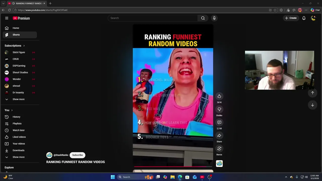Expand Subscriptions section chevron
Image resolution: width=322 pixels, height=181 pixels.
(x=24, y=46)
